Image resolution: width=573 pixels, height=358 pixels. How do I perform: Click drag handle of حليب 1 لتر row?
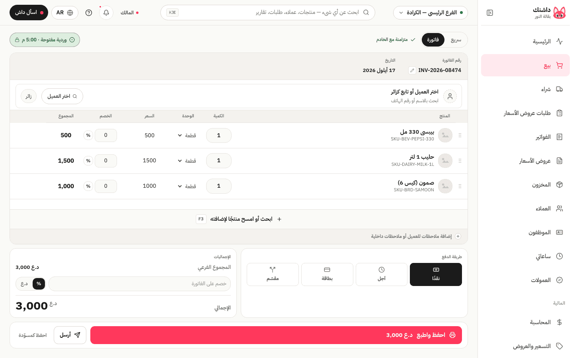click(460, 161)
